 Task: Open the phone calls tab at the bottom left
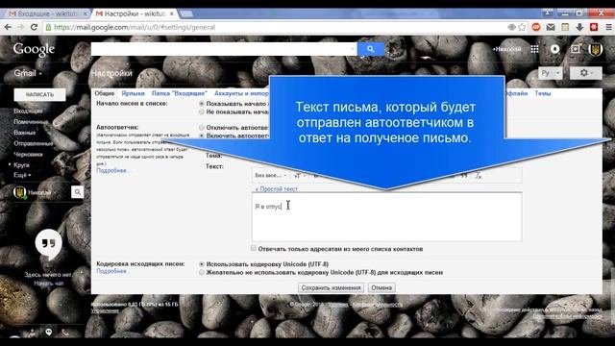(x=65, y=333)
